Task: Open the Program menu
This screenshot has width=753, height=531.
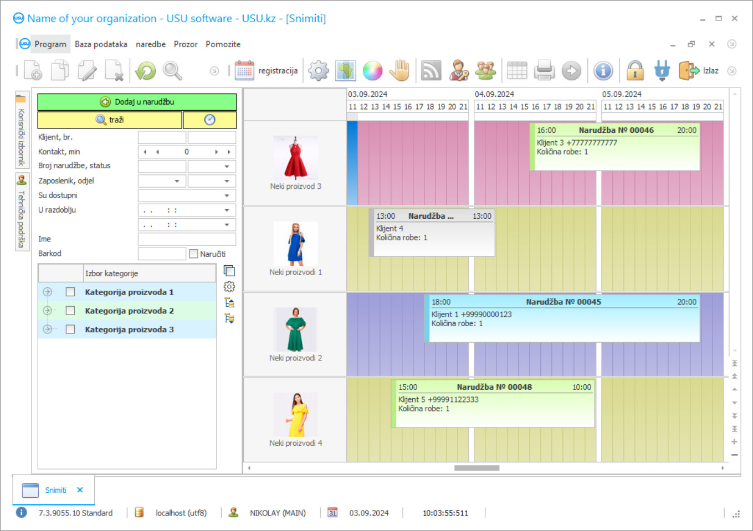Action: [x=50, y=44]
